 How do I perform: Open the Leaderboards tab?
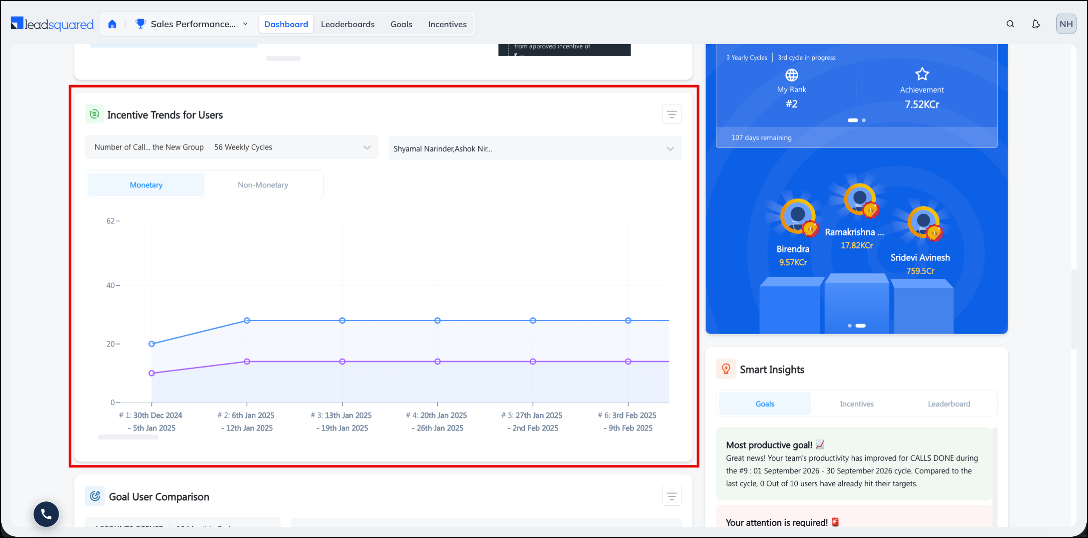click(348, 24)
